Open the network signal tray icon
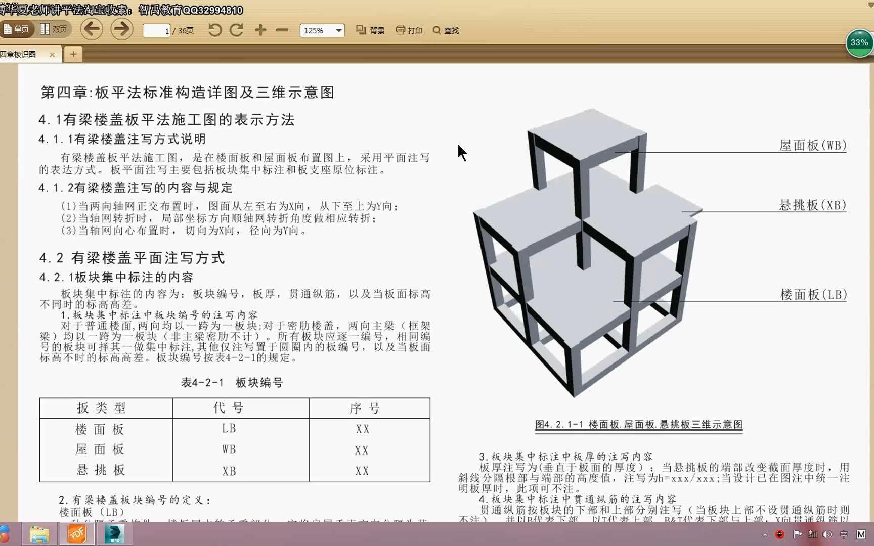The height and width of the screenshot is (546, 874). tap(813, 534)
